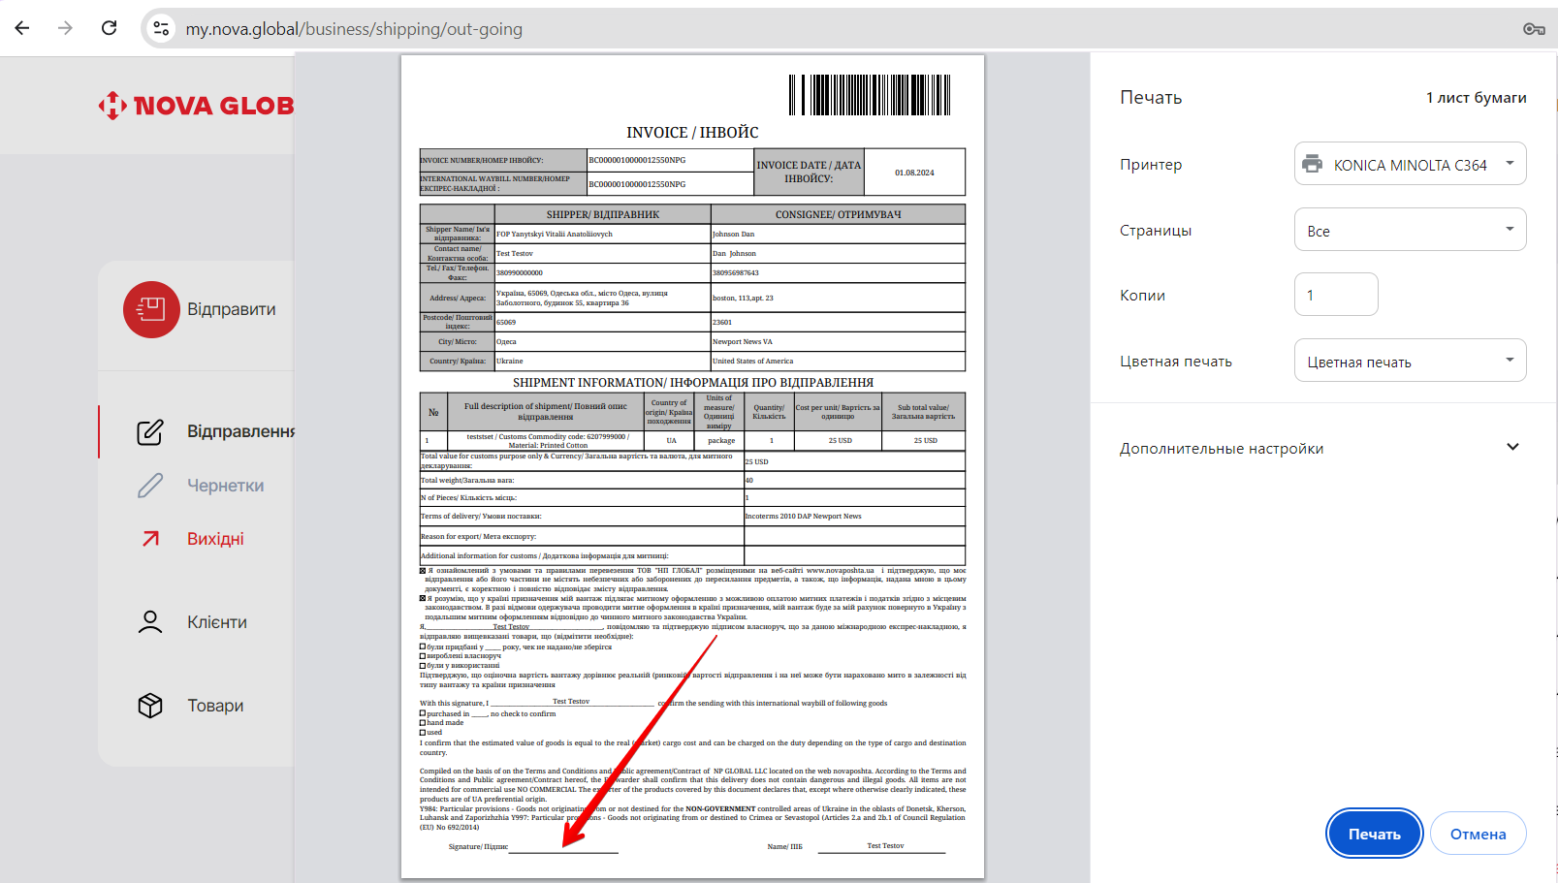1558x883 pixels.
Task: Click the browser back arrow
Action: coord(22,28)
